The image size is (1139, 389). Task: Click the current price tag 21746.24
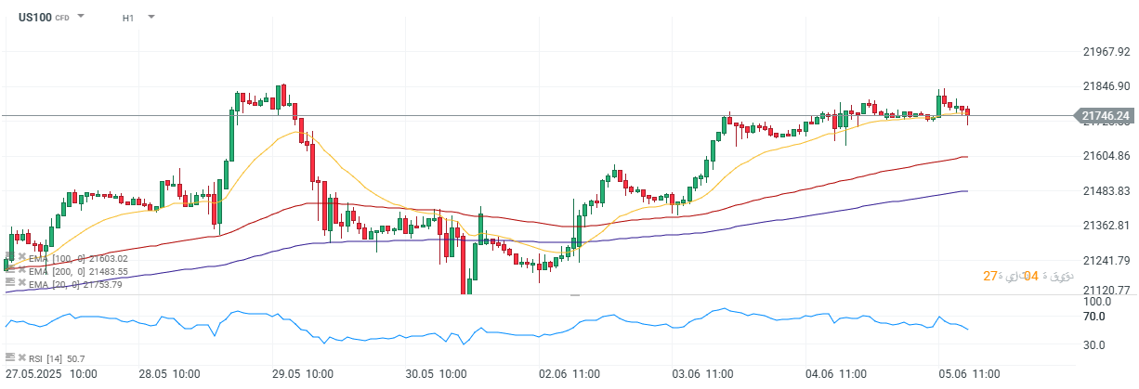[x=1106, y=116]
